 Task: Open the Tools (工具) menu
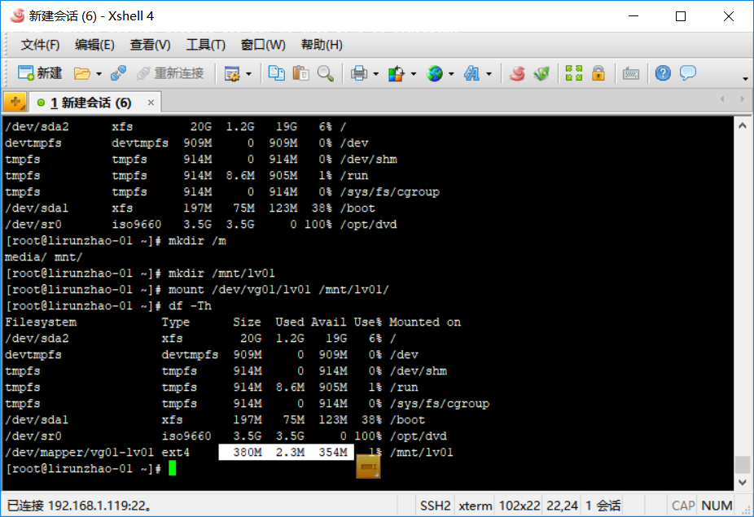[x=205, y=45]
